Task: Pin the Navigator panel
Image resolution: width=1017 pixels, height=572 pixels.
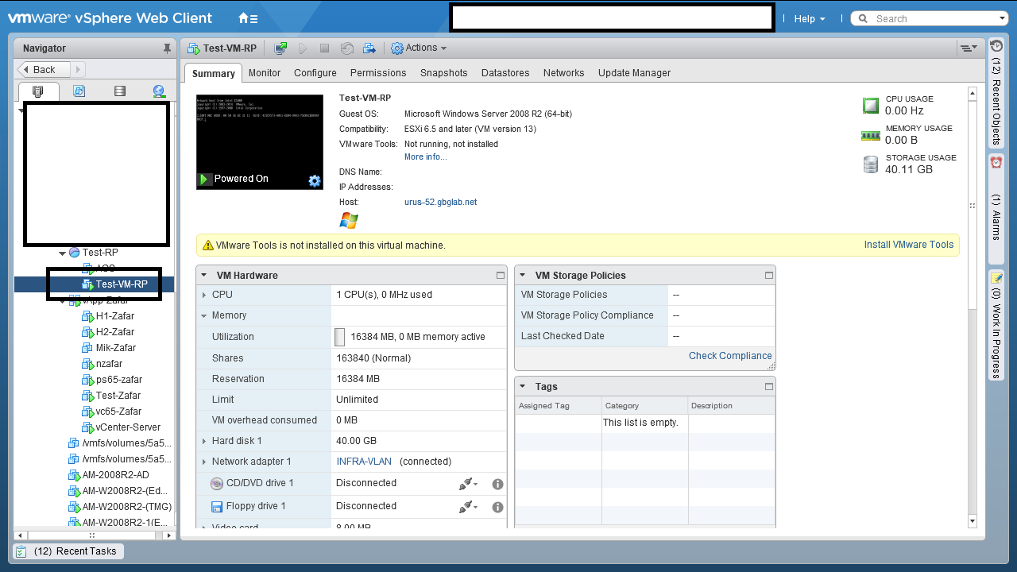Action: 167,48
